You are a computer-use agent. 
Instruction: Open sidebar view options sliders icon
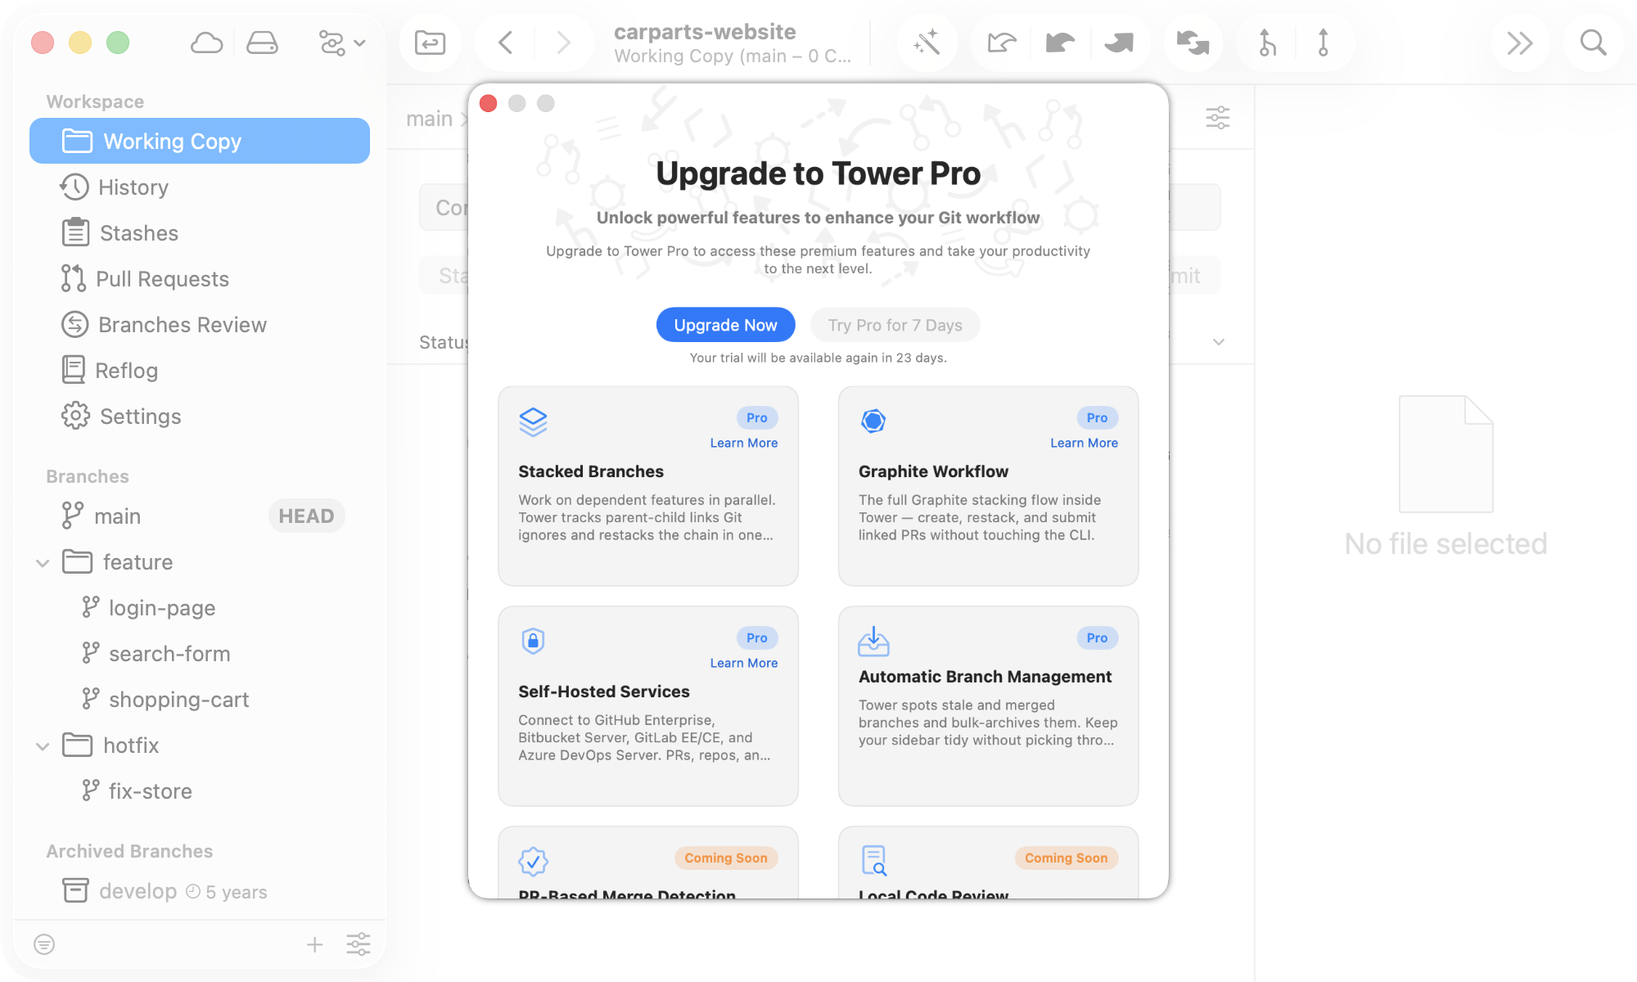click(x=359, y=944)
